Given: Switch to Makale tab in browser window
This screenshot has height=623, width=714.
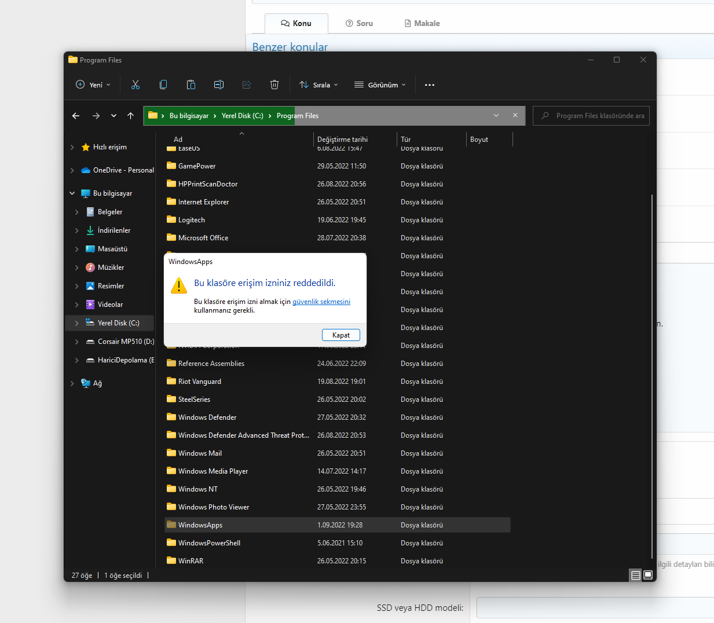Looking at the screenshot, I should click(x=422, y=23).
